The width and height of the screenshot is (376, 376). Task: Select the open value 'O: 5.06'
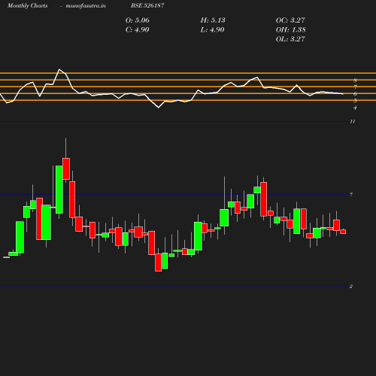click(x=138, y=20)
